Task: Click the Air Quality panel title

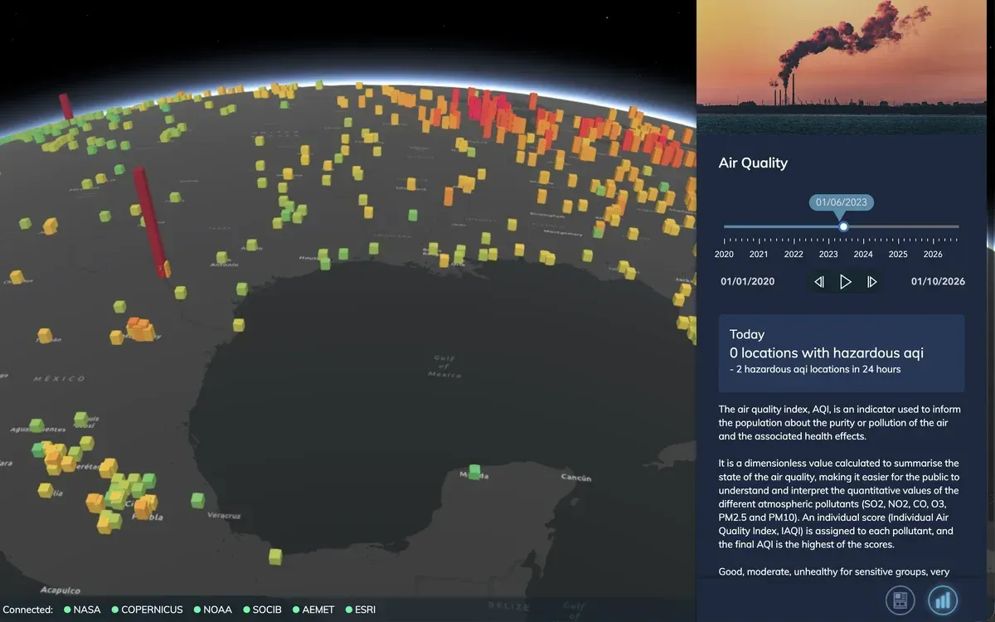Action: [753, 163]
